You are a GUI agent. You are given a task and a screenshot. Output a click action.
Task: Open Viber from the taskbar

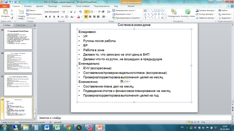tap(91, 127)
